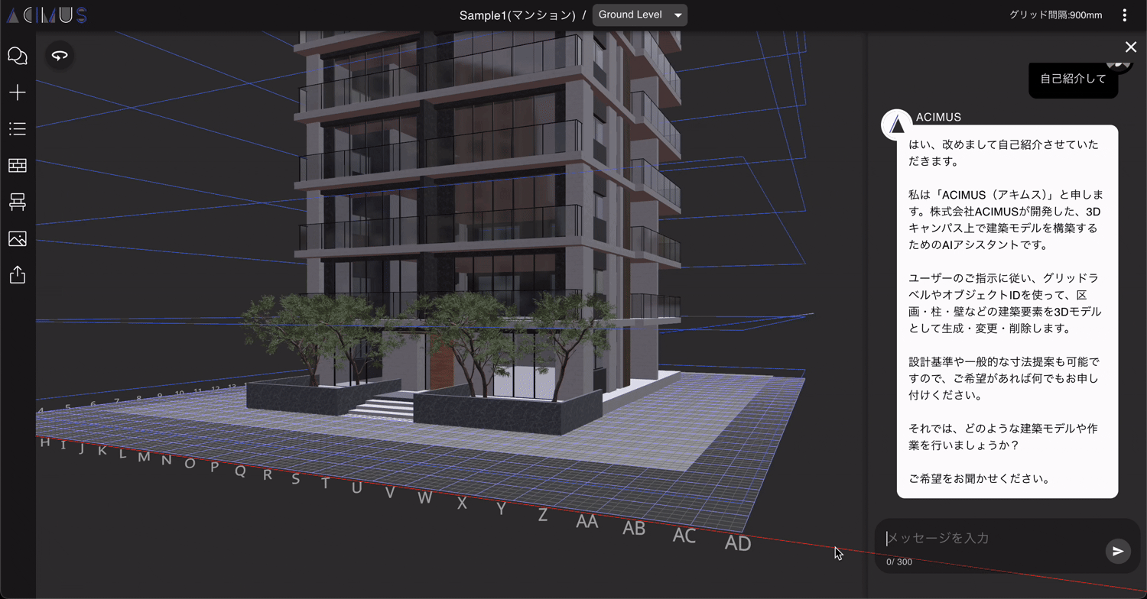
Task: Click the plus add icon in sidebar
Action: (x=18, y=92)
